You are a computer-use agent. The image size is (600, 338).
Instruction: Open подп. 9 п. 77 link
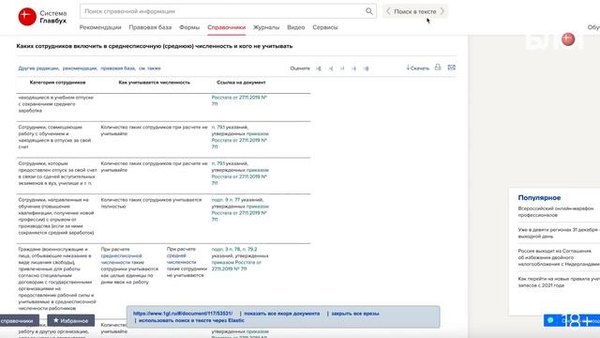pos(226,200)
